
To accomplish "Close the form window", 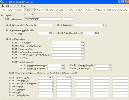I will click(127, 2).
